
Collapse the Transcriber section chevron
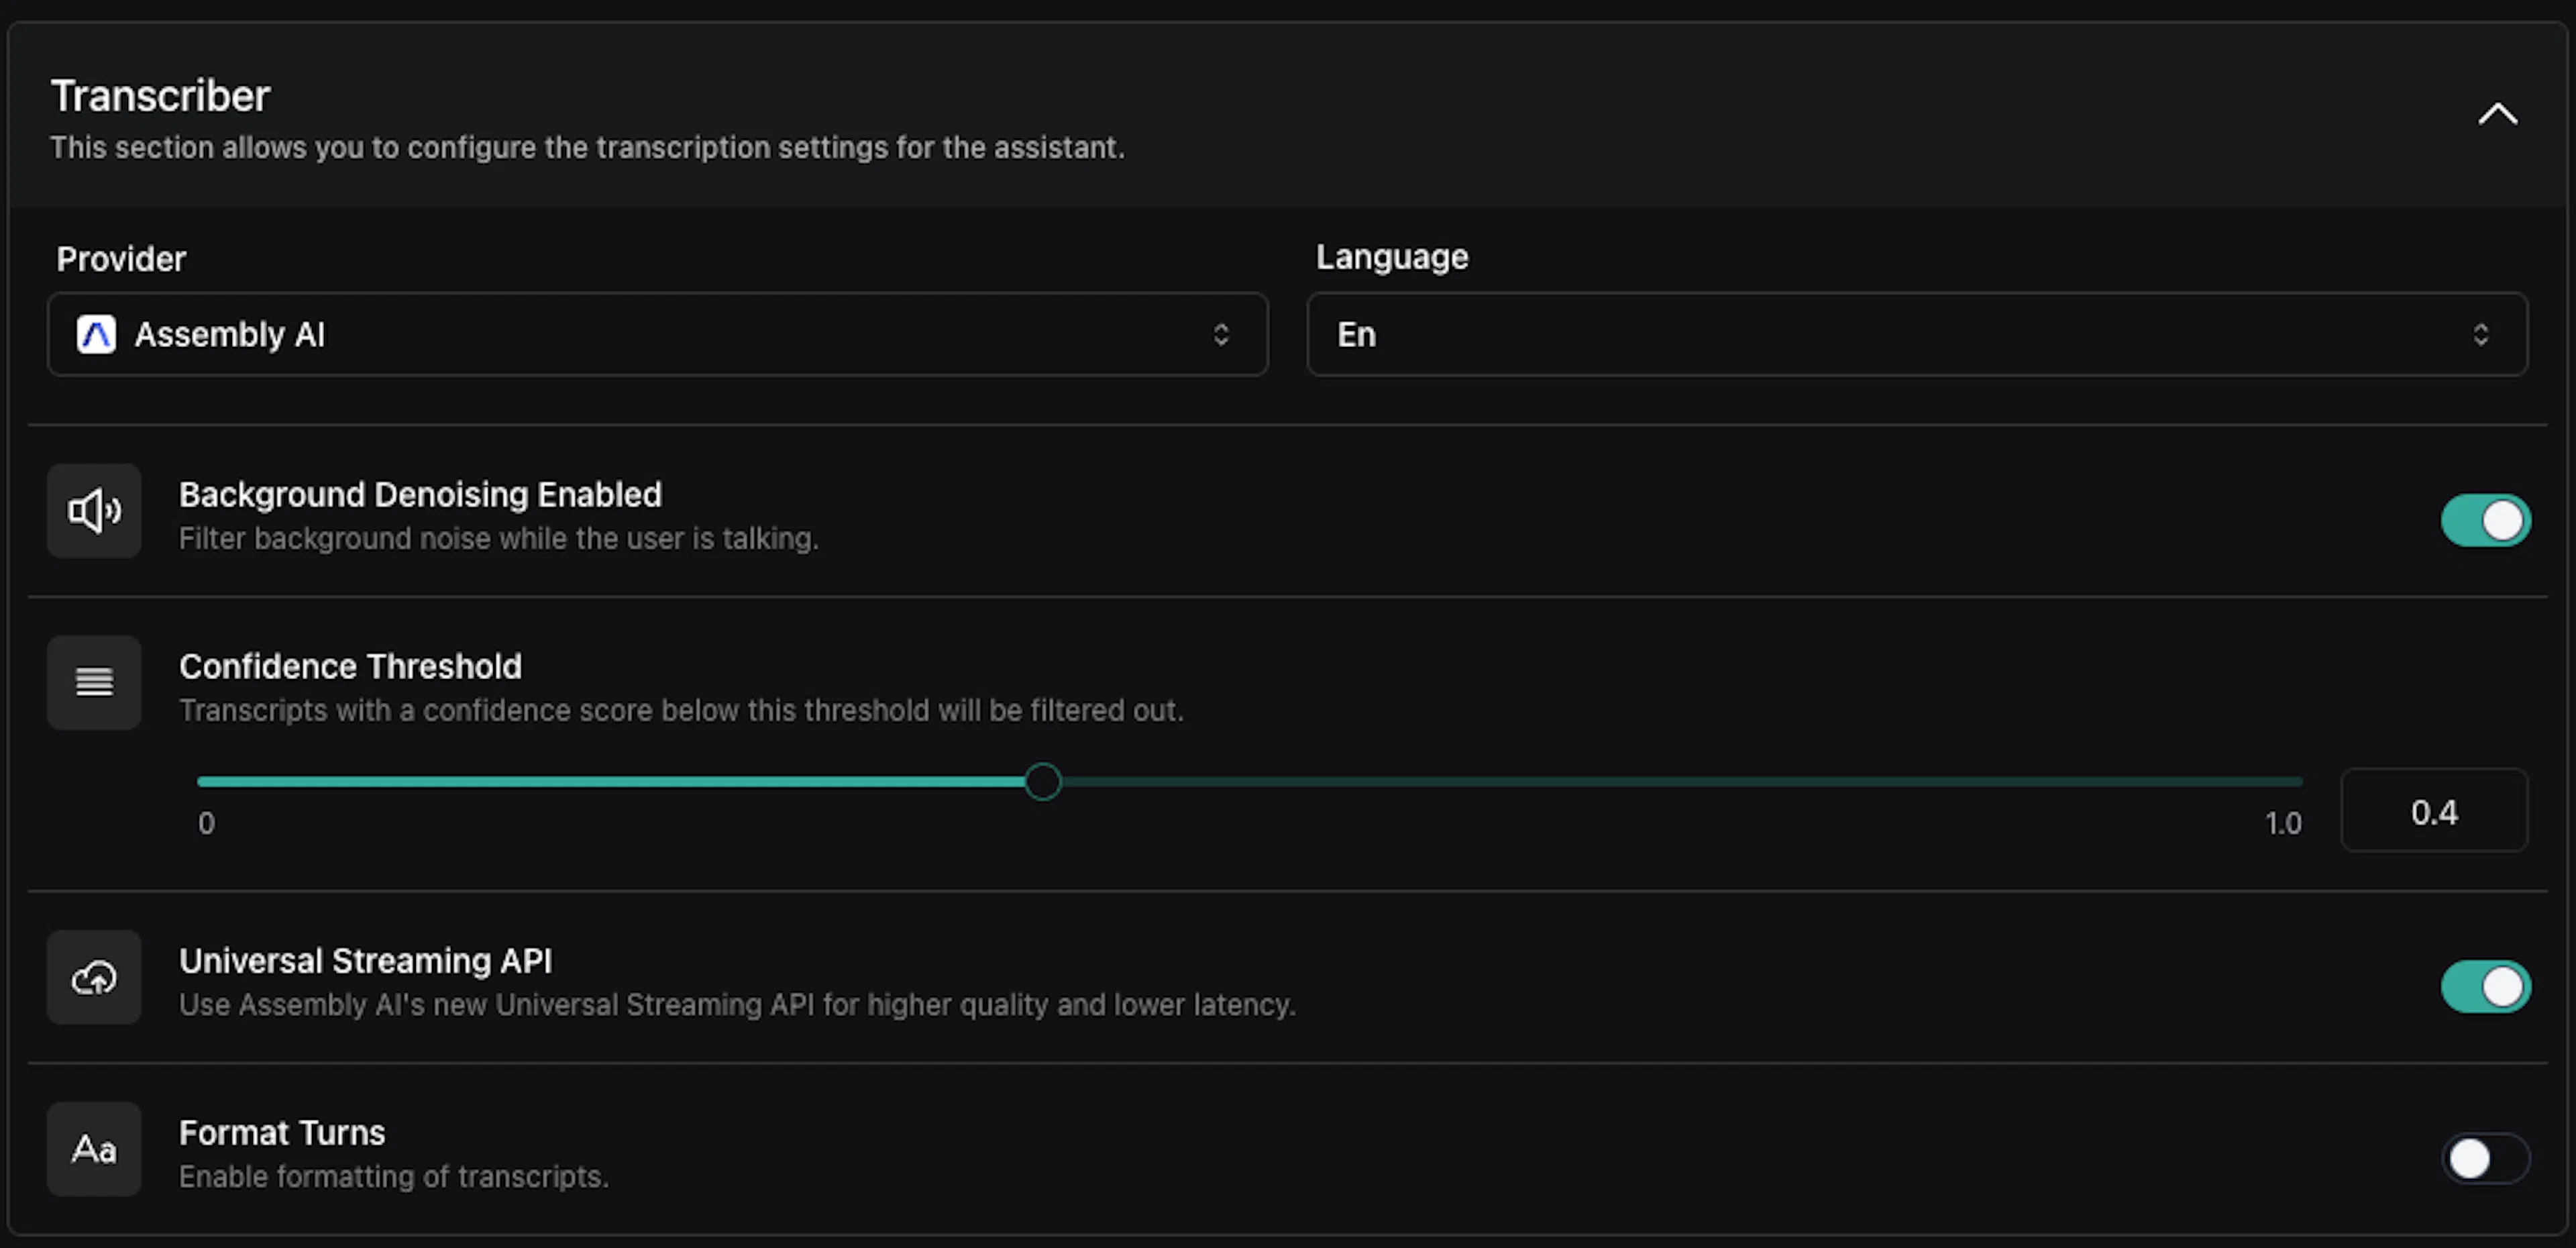tap(2497, 114)
